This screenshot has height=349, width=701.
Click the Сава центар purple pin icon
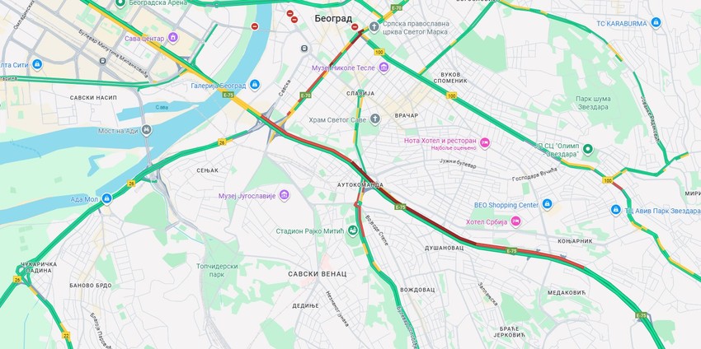(x=173, y=38)
